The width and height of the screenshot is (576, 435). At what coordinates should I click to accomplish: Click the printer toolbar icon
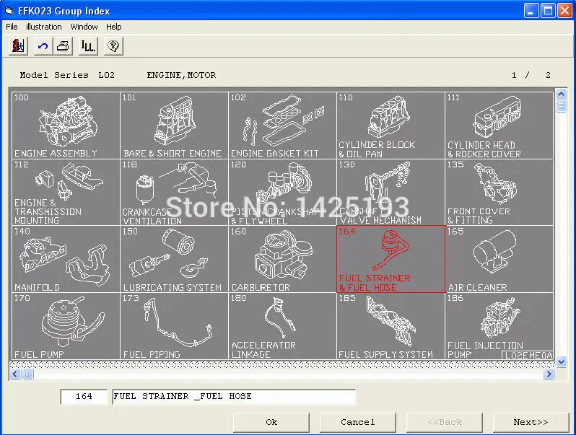coord(64,46)
